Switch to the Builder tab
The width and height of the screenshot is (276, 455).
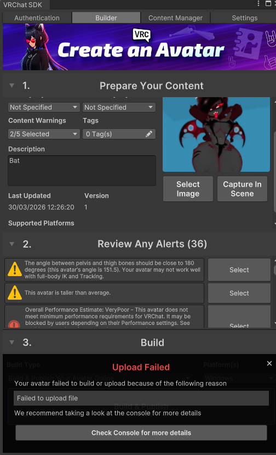click(x=106, y=18)
